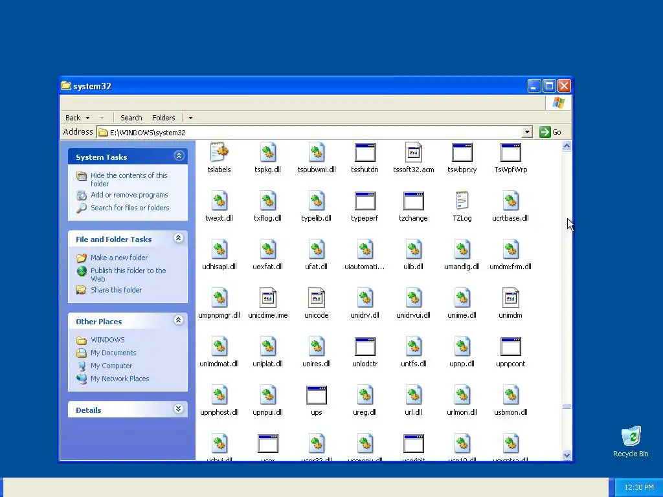
Task: Click the tsshutdn application icon
Action: point(365,152)
